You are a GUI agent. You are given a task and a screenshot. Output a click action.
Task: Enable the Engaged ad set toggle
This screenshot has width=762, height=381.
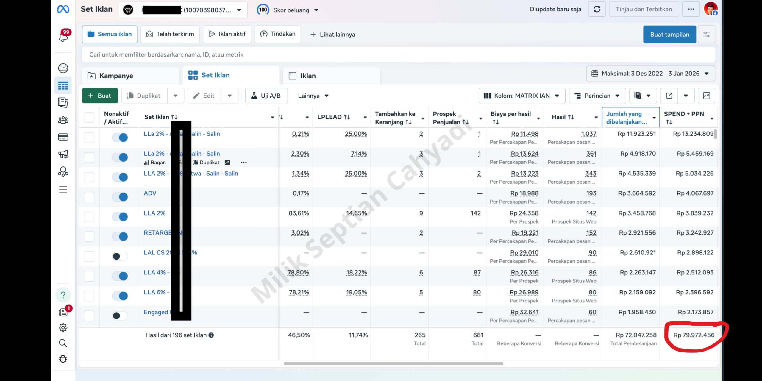120,316
